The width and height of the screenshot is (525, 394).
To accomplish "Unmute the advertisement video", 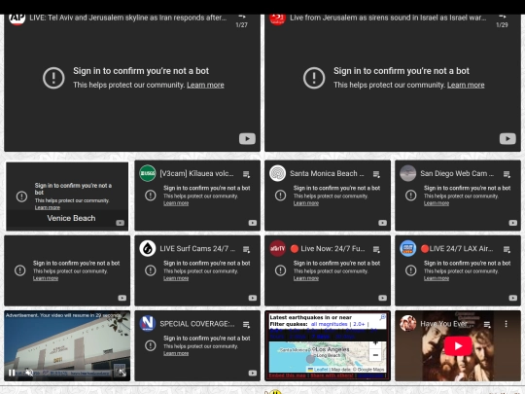I will [29, 373].
